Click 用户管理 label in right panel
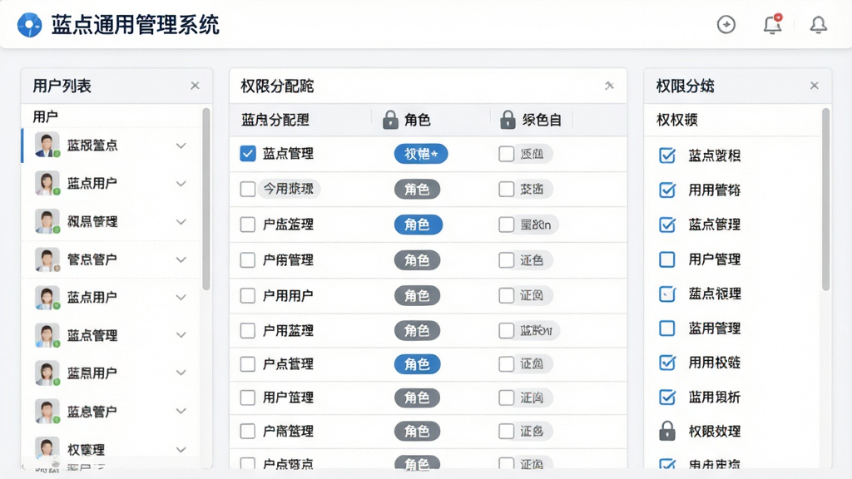The height and width of the screenshot is (479, 852). click(715, 259)
